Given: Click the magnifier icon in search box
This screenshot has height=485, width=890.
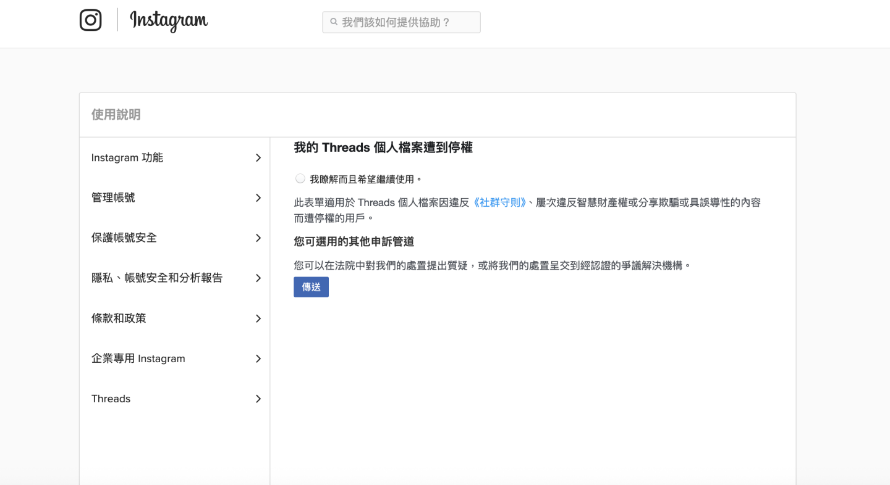Looking at the screenshot, I should 334,22.
